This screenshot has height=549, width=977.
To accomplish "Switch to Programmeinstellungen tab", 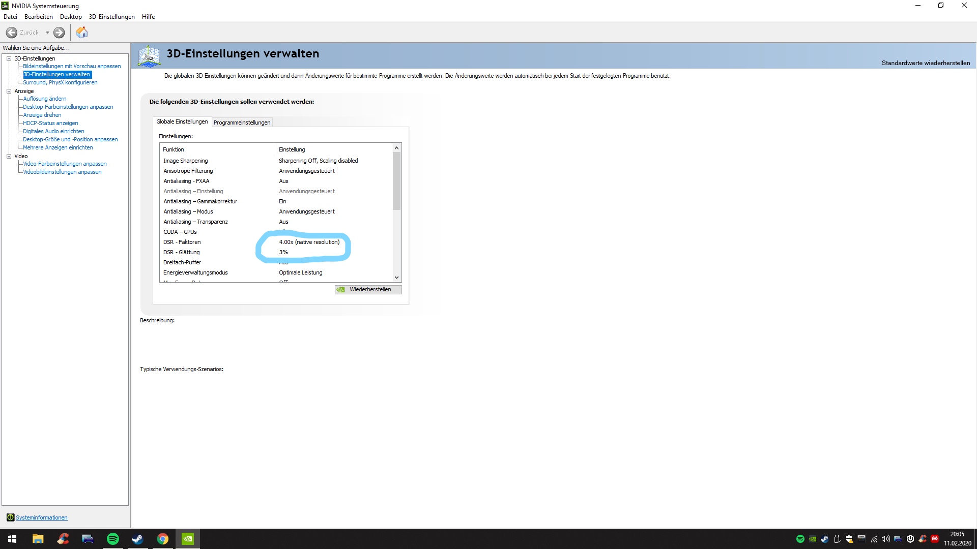I will pyautogui.click(x=242, y=123).
